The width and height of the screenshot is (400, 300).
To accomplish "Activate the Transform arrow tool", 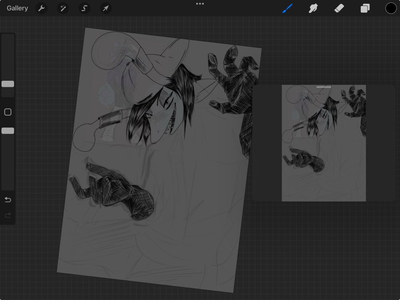I will [x=106, y=8].
